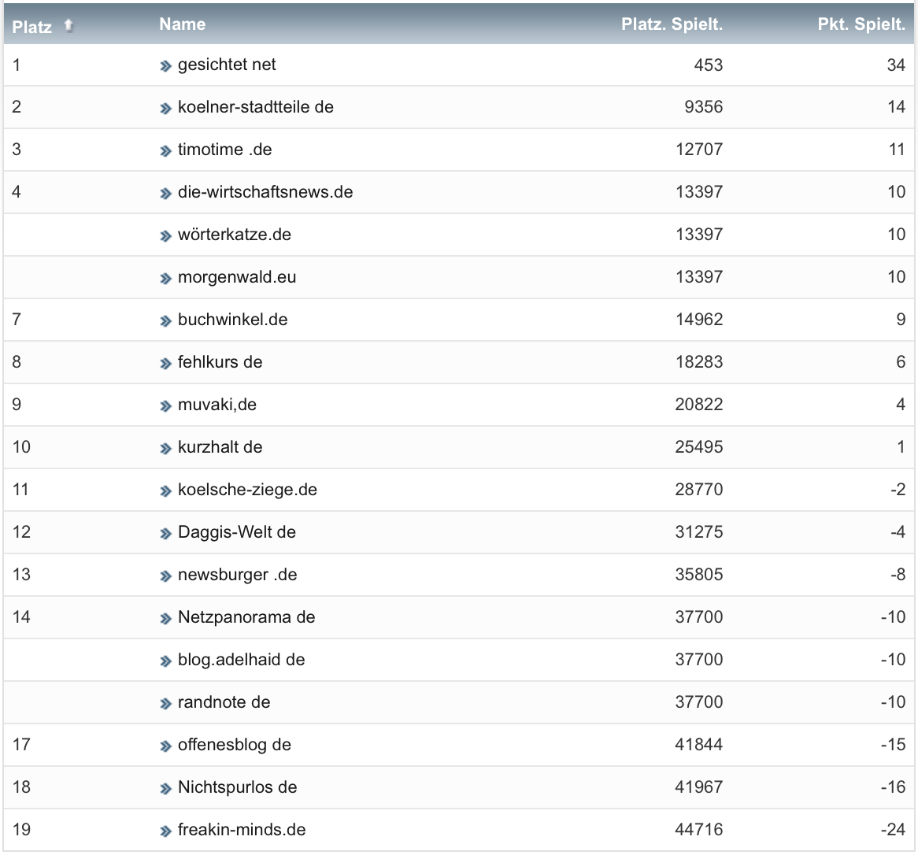Open the muvaki,de link
918x855 pixels.
click(x=217, y=405)
